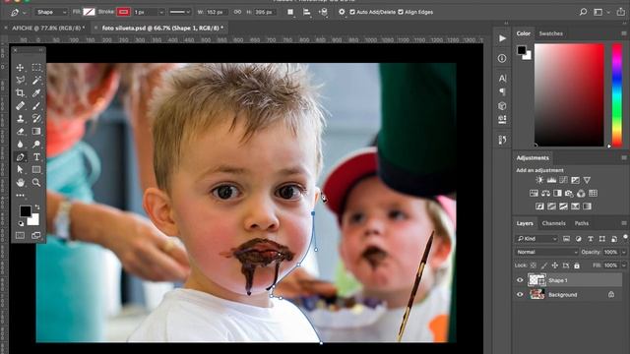This screenshot has height=354, width=630.
Task: Open the Info panel icon
Action: pos(502,58)
